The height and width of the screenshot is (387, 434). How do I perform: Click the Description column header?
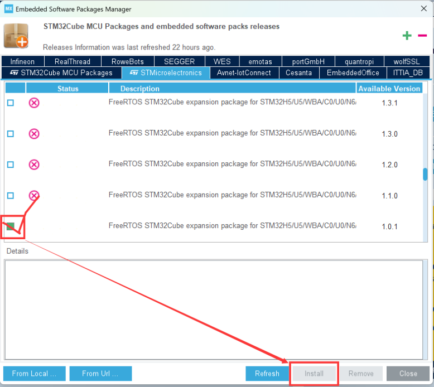[x=233, y=89]
